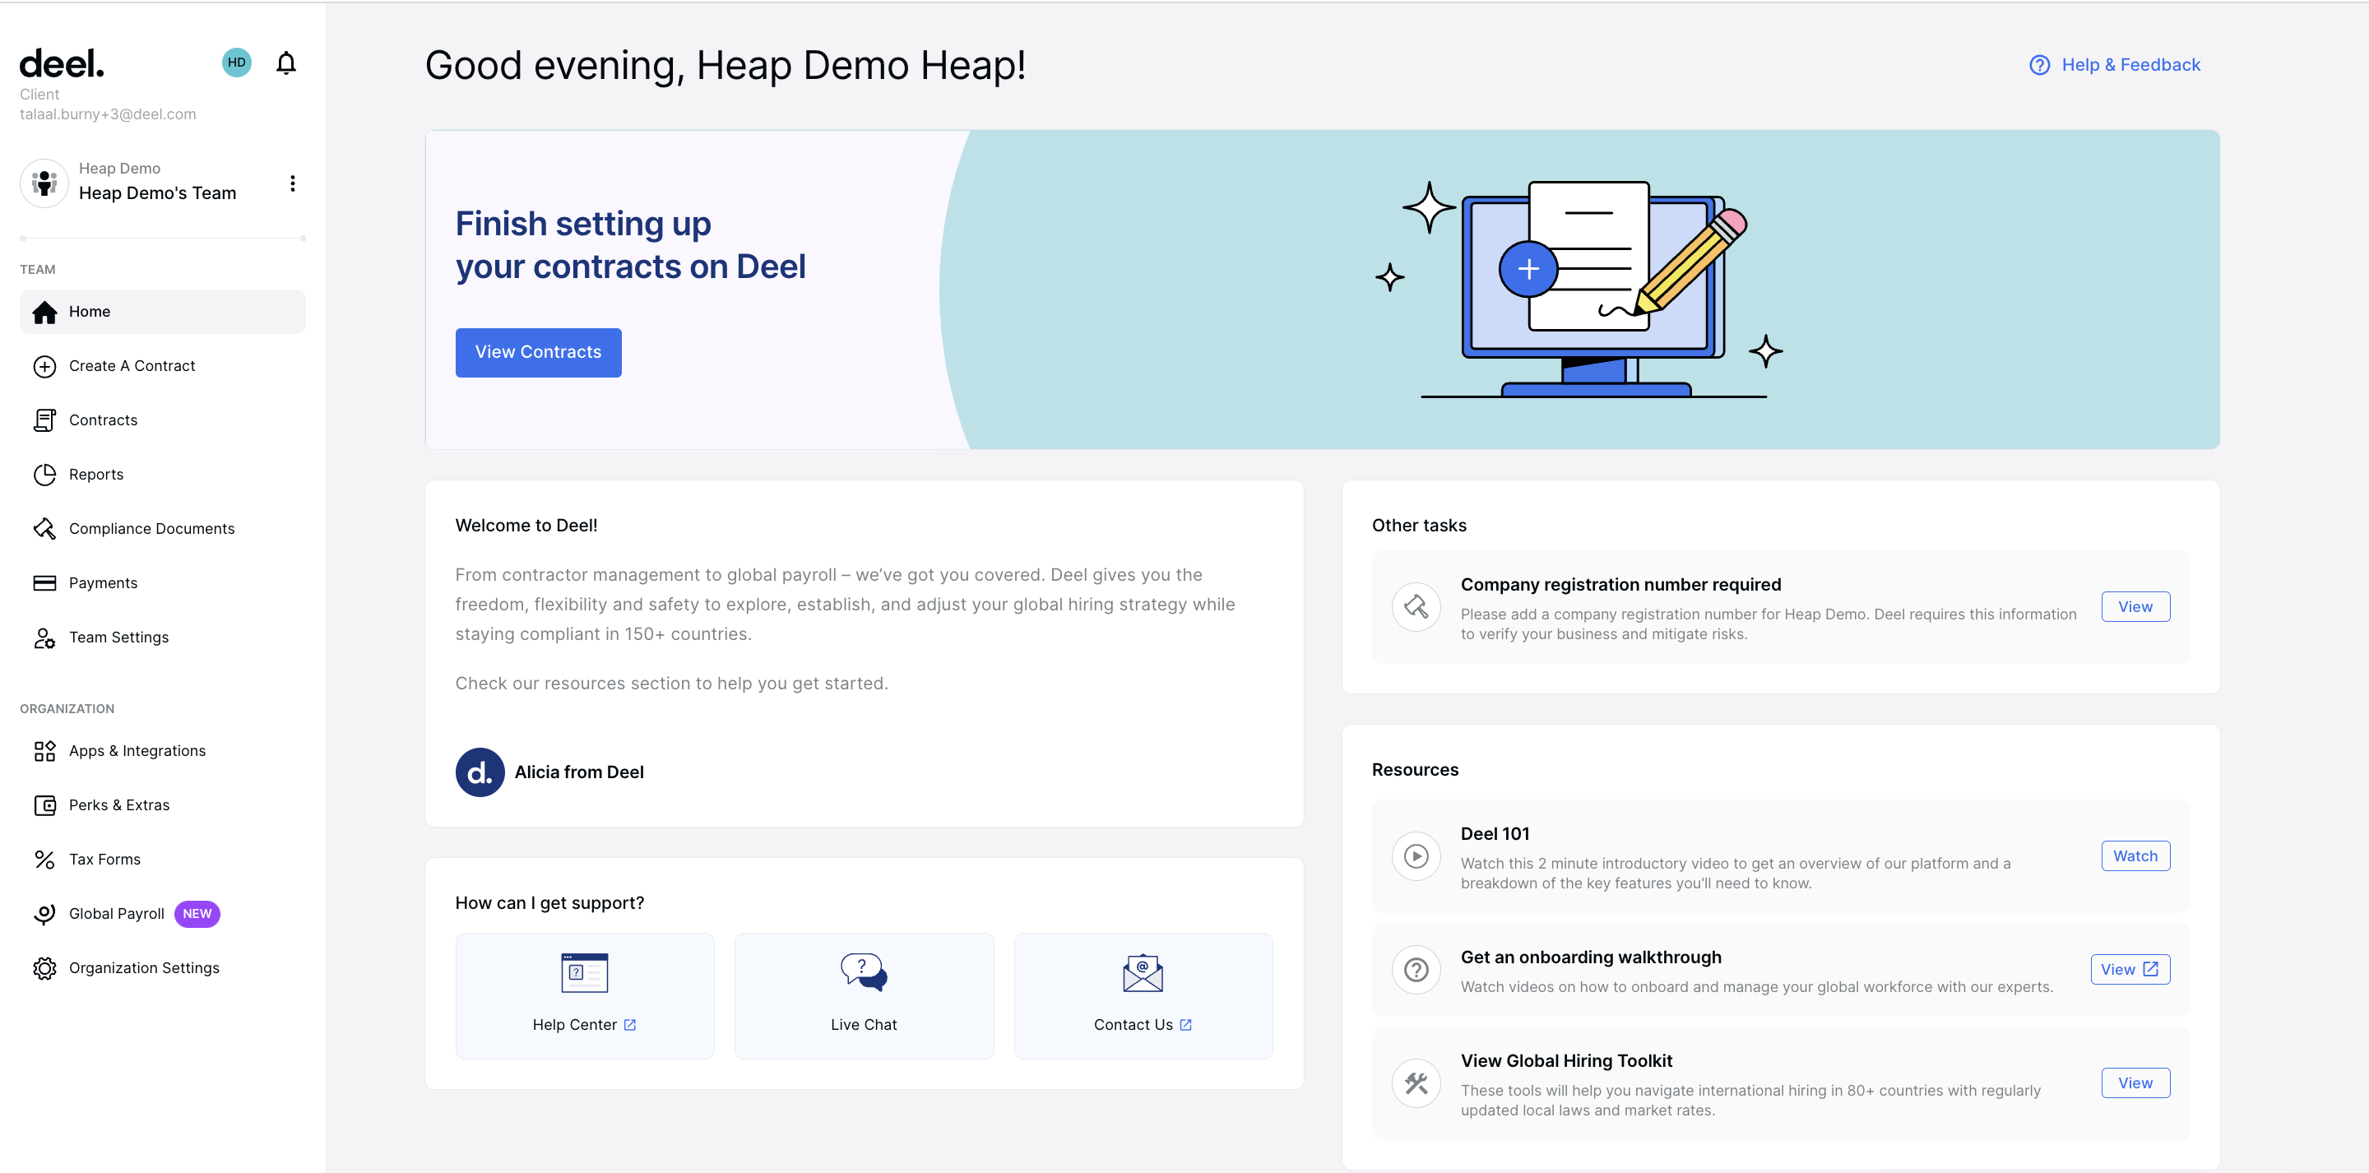
Task: Open Global Payroll marked NEW
Action: pyautogui.click(x=117, y=914)
